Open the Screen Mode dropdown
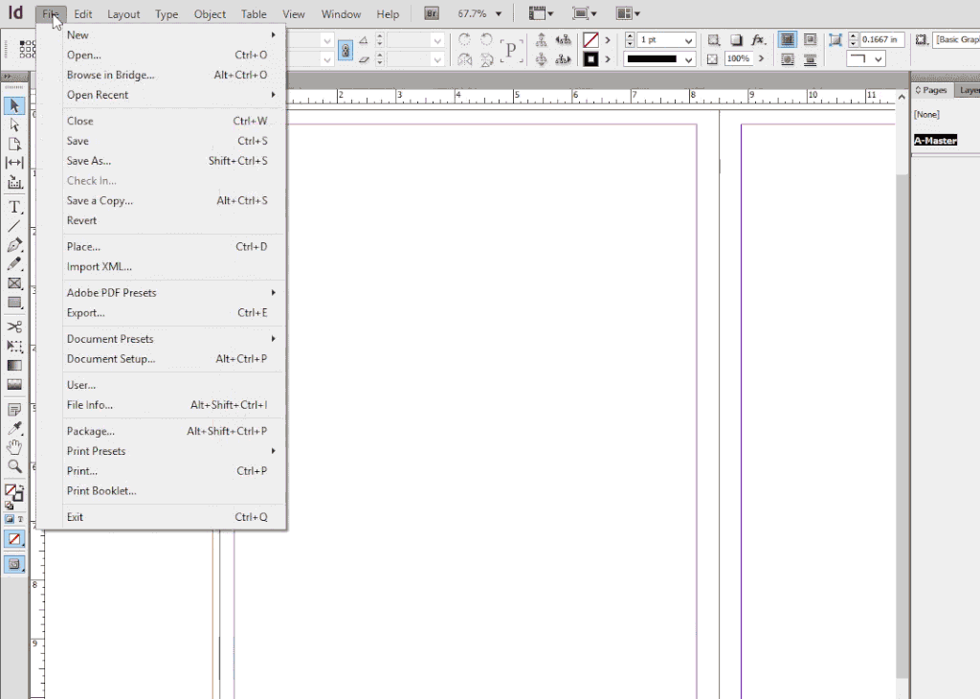The width and height of the screenshot is (980, 699). click(x=585, y=13)
